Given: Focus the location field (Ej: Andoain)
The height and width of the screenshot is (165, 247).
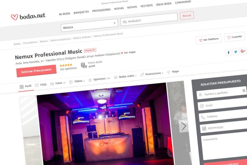Looking at the screenshot, I should pyautogui.click(x=149, y=19).
